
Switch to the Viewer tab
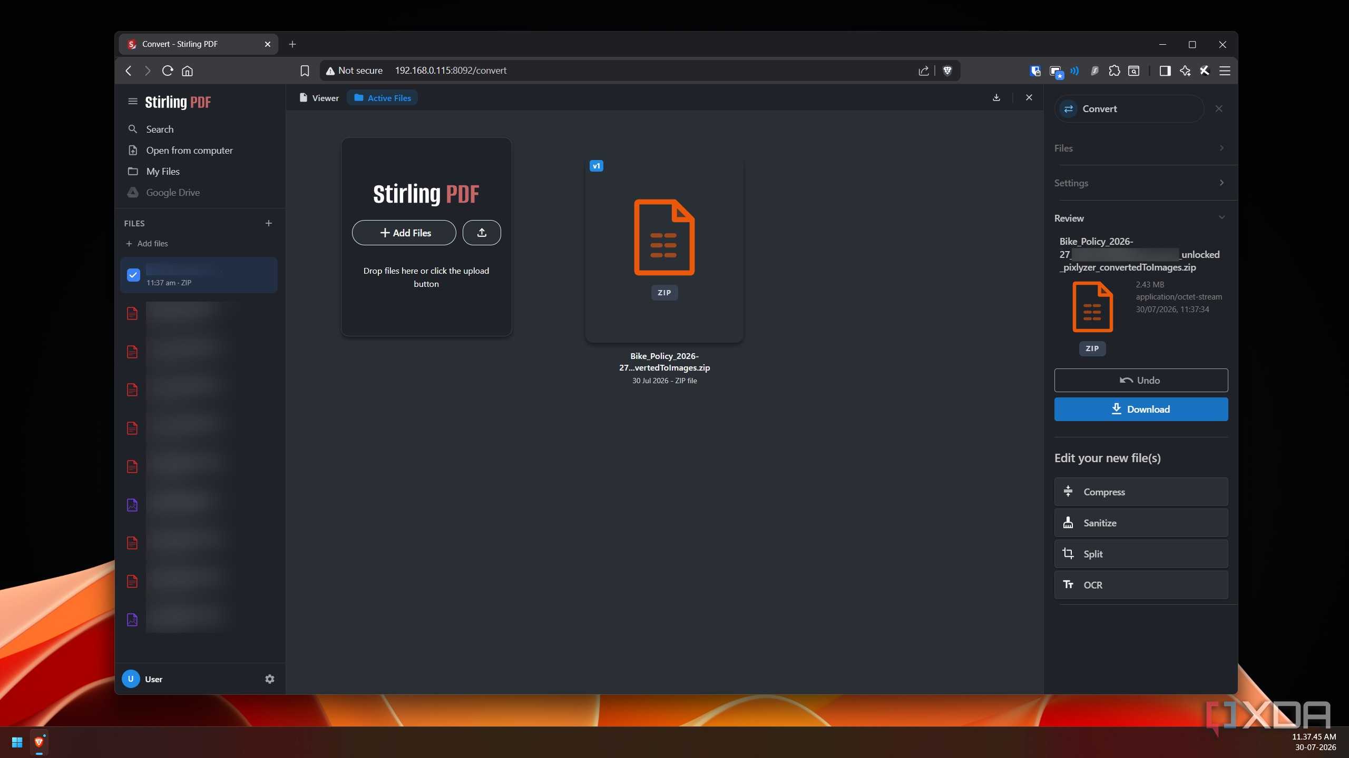[319, 98]
